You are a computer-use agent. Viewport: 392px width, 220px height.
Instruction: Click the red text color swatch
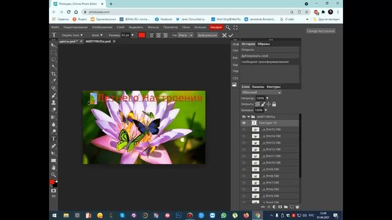tap(141, 35)
